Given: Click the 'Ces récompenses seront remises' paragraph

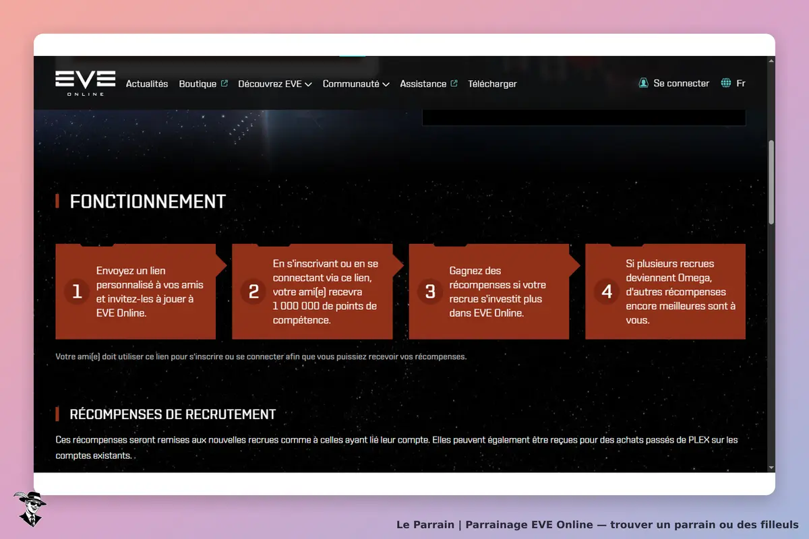Looking at the screenshot, I should coord(396,448).
